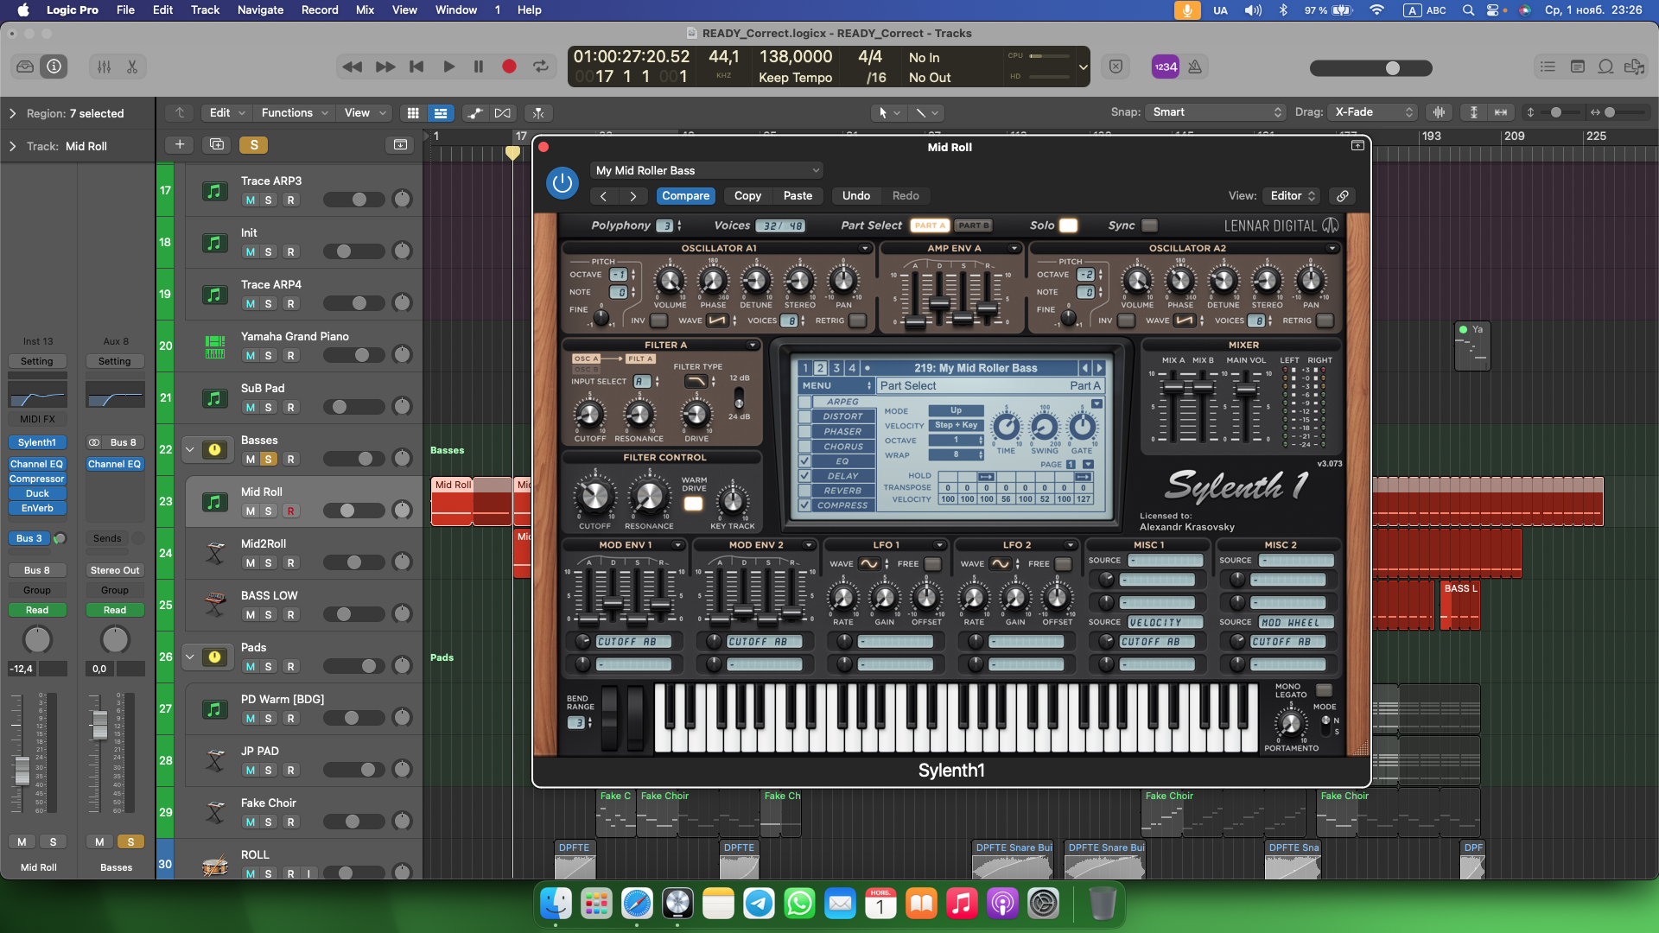Click the Paste button in plugin header
The image size is (1659, 933).
point(798,196)
